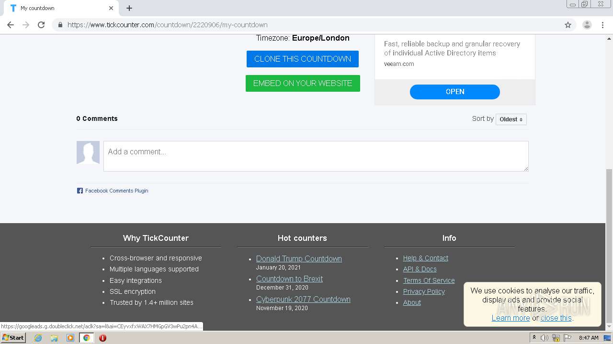Go back using the browser back arrow
The height and width of the screenshot is (344, 613).
(x=11, y=25)
